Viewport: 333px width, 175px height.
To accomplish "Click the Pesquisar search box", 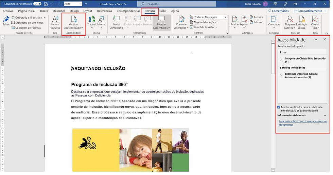I will click(176, 4).
